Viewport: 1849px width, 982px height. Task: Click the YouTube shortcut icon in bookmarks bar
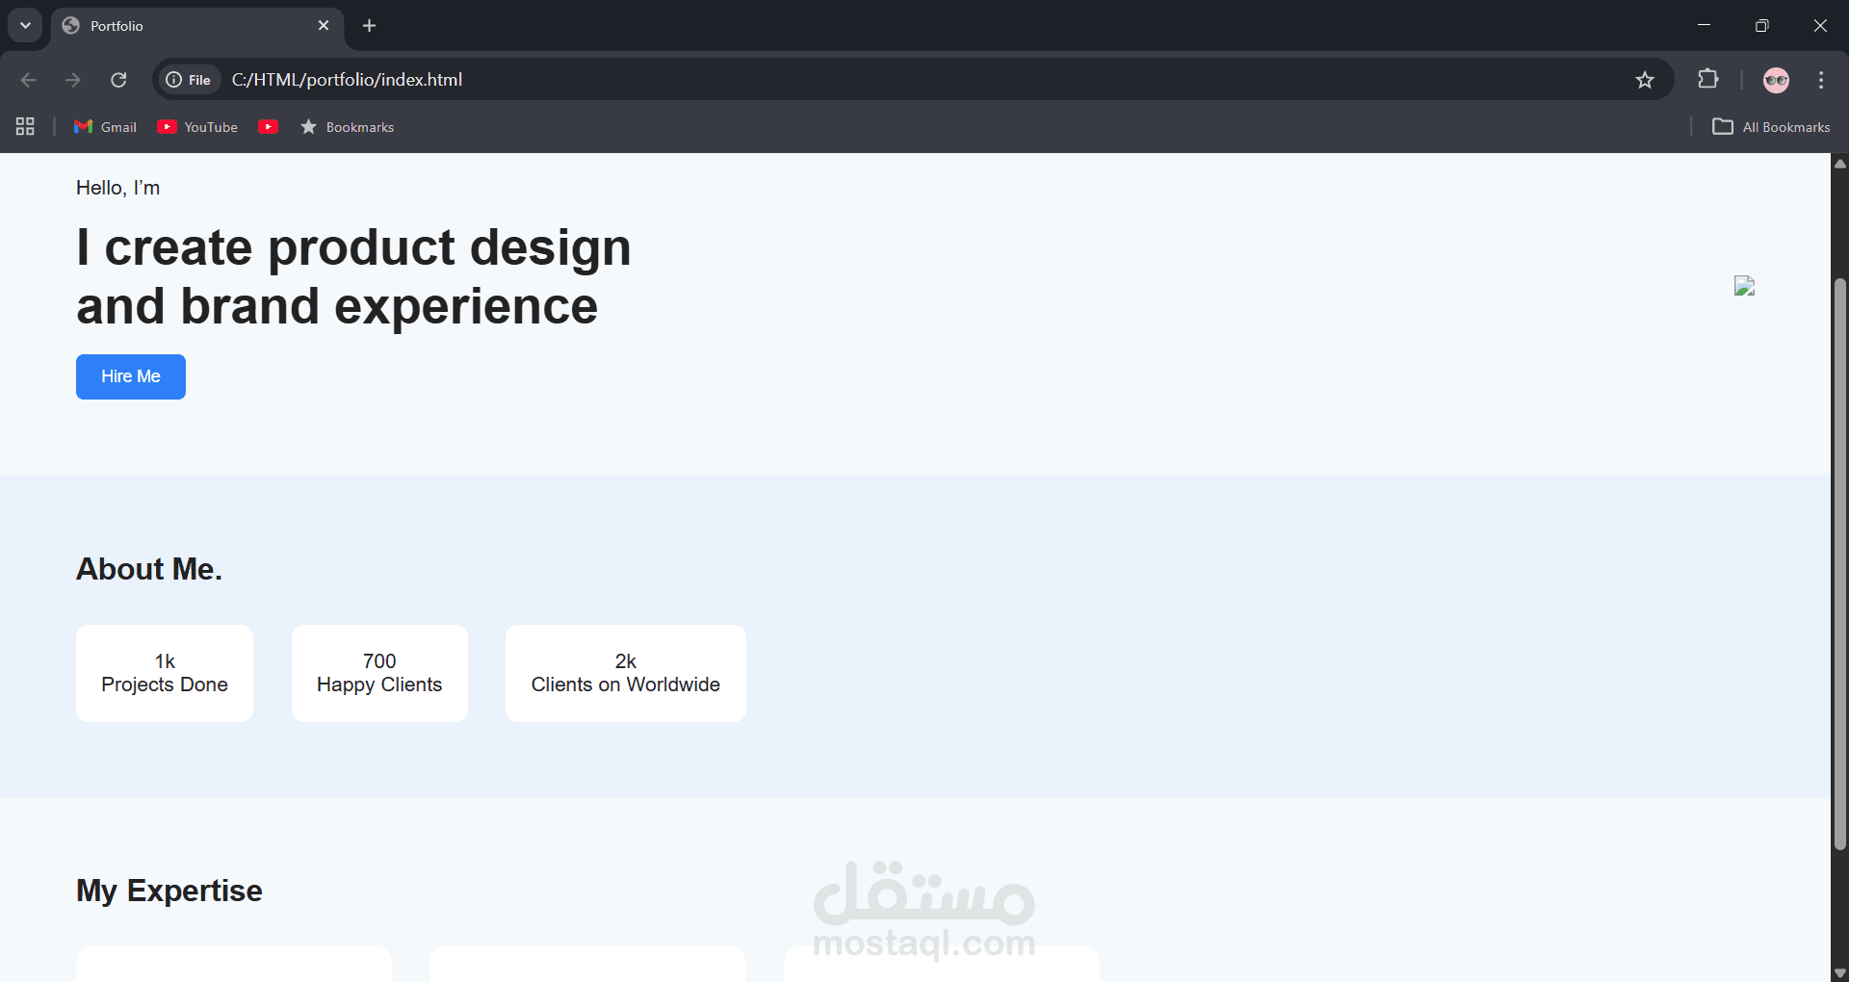coord(168,126)
